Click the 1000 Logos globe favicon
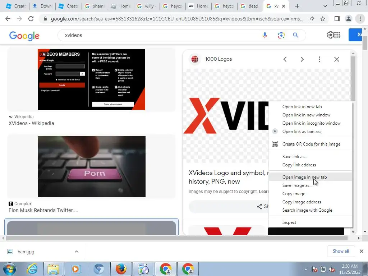Image resolution: width=368 pixels, height=276 pixels. (195, 59)
